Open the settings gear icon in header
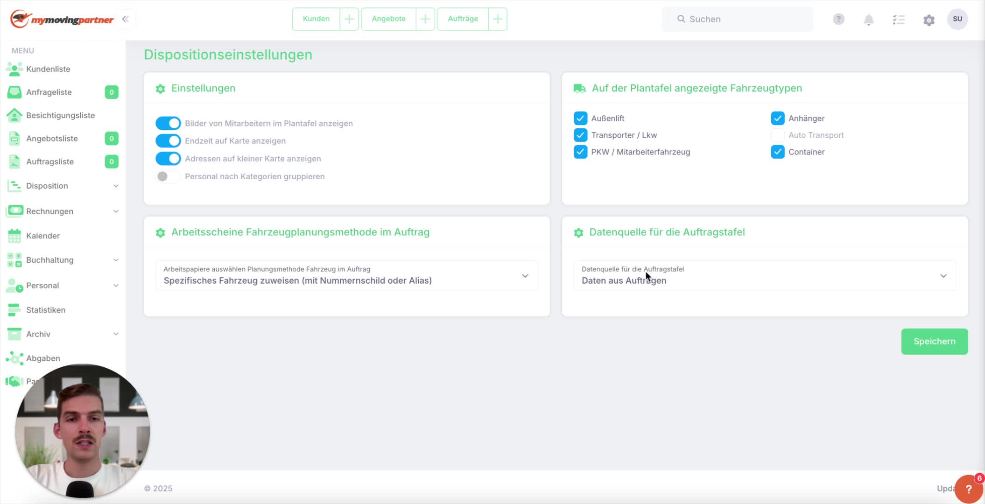Screen dimensions: 985x504 929,20
